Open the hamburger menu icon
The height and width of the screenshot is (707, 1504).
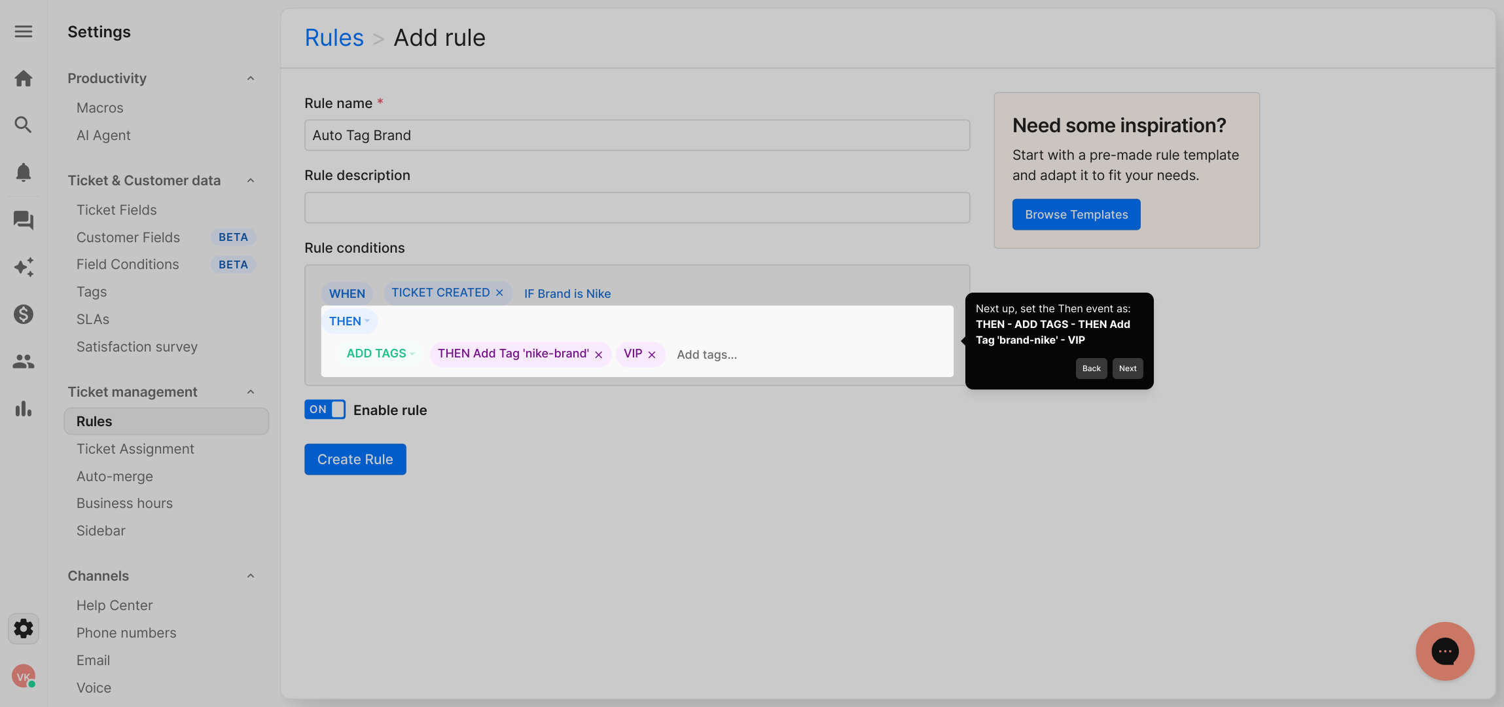pos(24,31)
